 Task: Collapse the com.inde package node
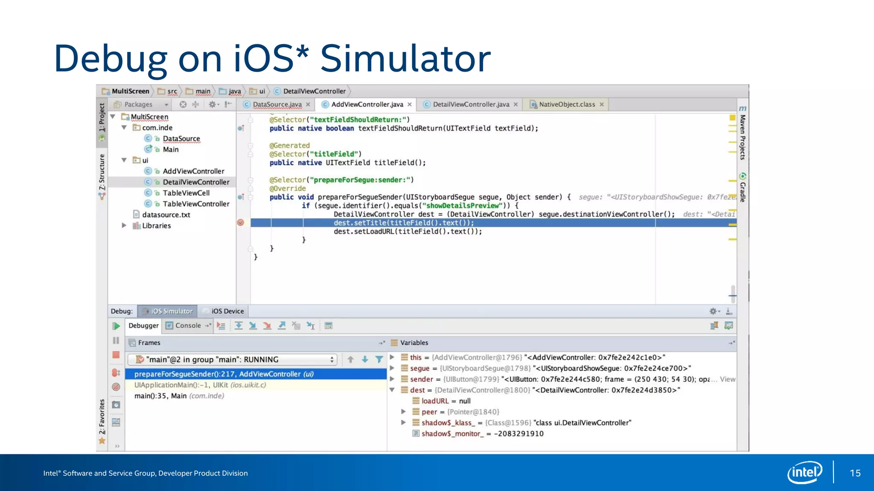click(124, 127)
